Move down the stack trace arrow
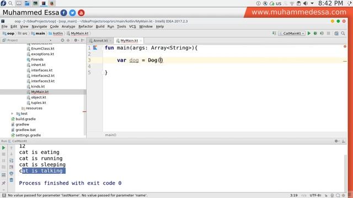This screenshot has width=353, height=198. coord(11,154)
